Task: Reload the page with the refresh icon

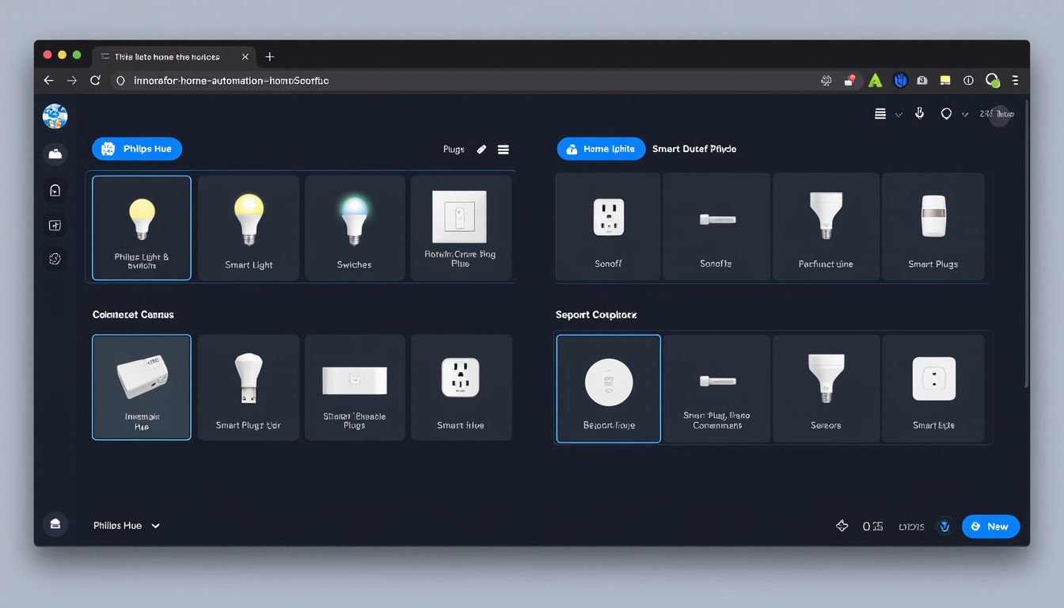Action: point(95,80)
